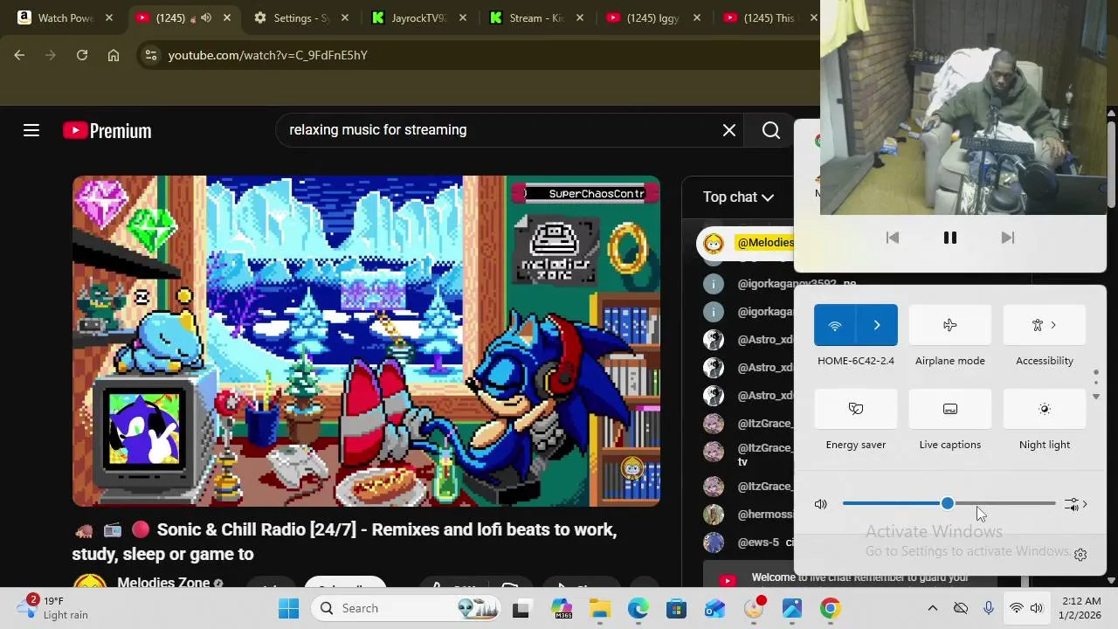The image size is (1118, 629).
Task: Reload the current YouTube page
Action: tap(82, 55)
